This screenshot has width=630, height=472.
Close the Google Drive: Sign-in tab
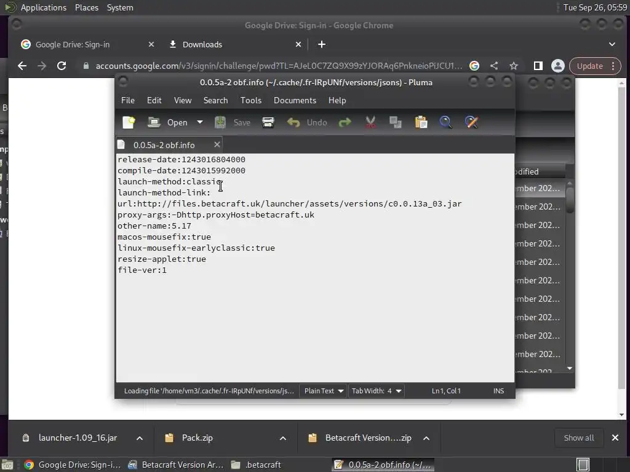pos(151,44)
